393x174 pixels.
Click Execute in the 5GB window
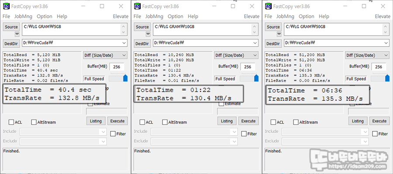tap(117, 121)
